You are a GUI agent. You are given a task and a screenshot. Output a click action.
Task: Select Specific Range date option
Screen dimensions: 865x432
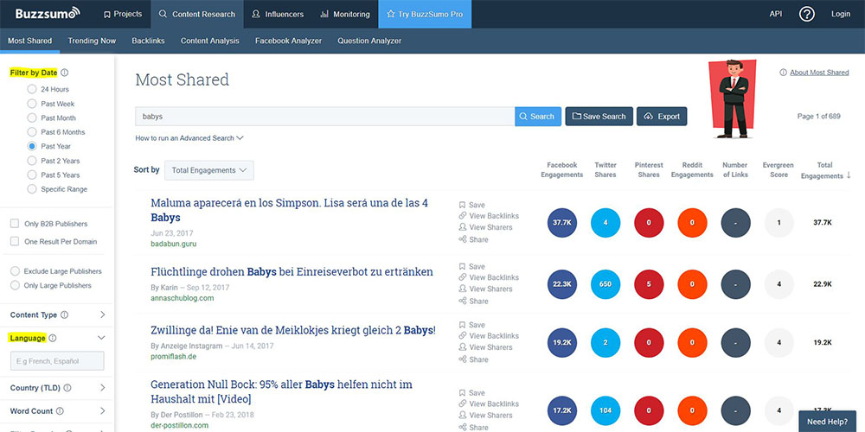(31, 189)
